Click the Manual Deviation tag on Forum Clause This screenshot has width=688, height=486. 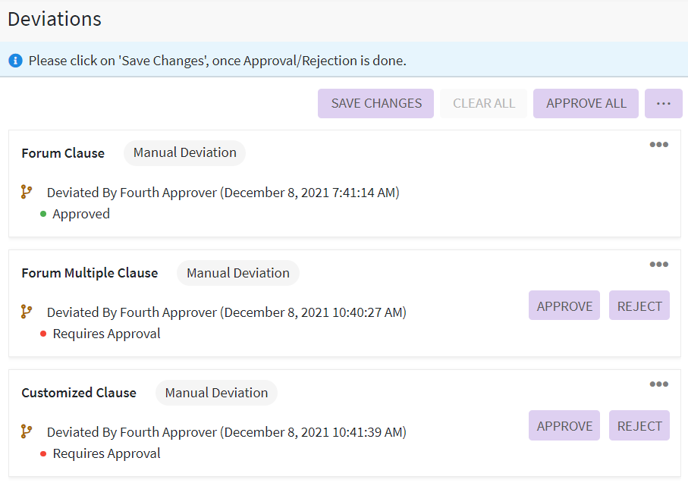point(185,153)
